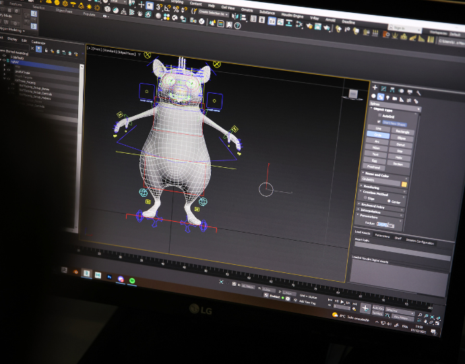Open the Customize menu in Scene Explorer
Screen dimensions: 465x364
(38, 41)
